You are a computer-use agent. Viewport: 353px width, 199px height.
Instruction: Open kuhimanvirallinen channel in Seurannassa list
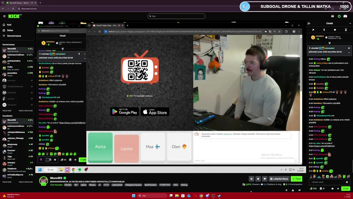18,56
